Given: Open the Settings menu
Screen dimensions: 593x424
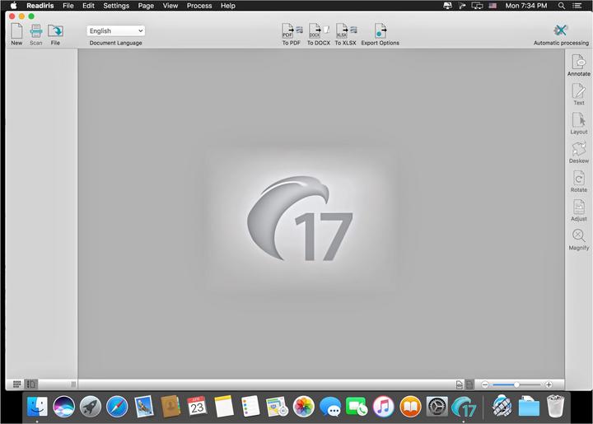Looking at the screenshot, I should click(x=116, y=6).
